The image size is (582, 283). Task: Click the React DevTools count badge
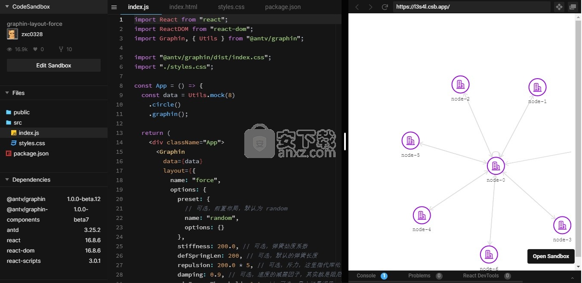tap(507, 276)
